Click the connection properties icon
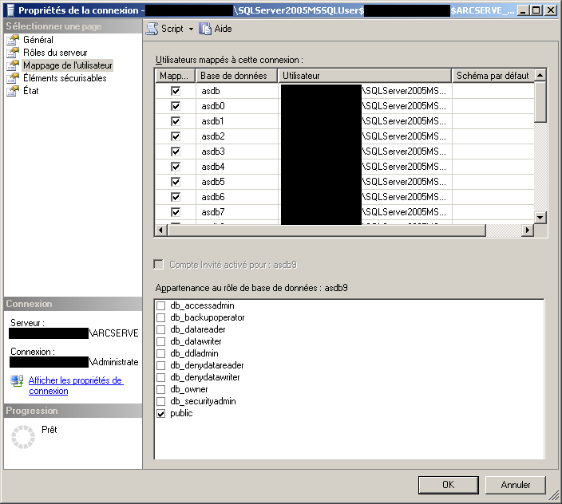This screenshot has width=562, height=504. (x=17, y=381)
